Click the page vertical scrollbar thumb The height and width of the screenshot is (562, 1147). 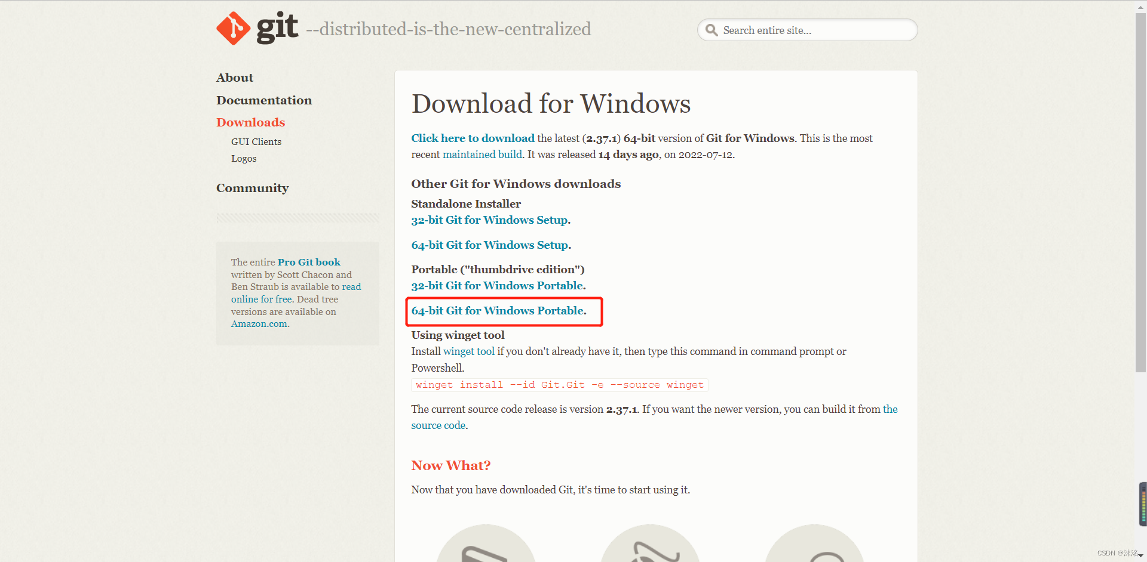pos(1140,192)
